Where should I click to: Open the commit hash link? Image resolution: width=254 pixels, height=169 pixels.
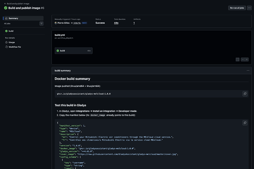click(77, 23)
